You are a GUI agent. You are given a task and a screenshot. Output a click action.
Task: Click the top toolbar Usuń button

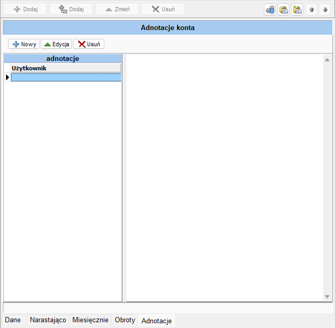pyautogui.click(x=163, y=9)
